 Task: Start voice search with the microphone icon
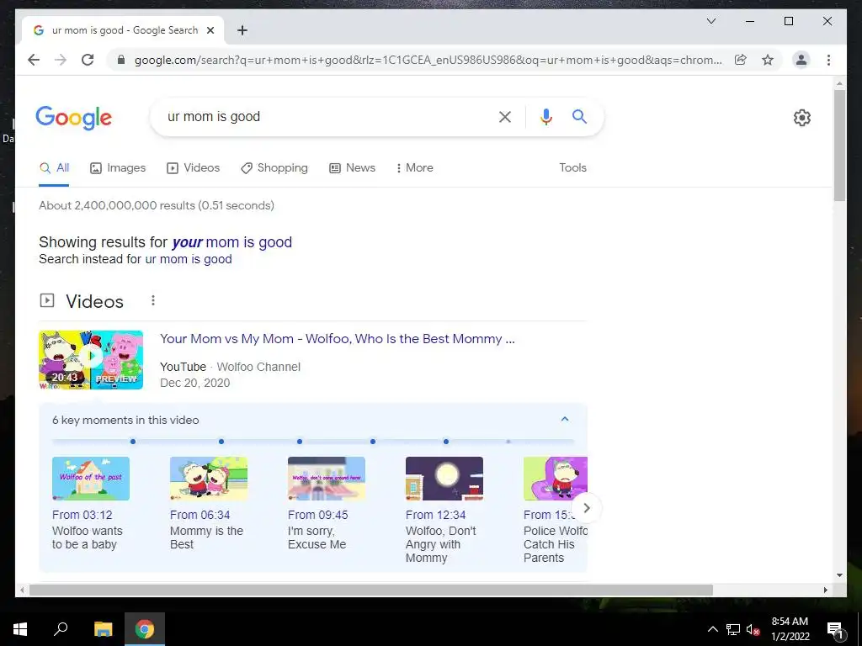coord(545,117)
